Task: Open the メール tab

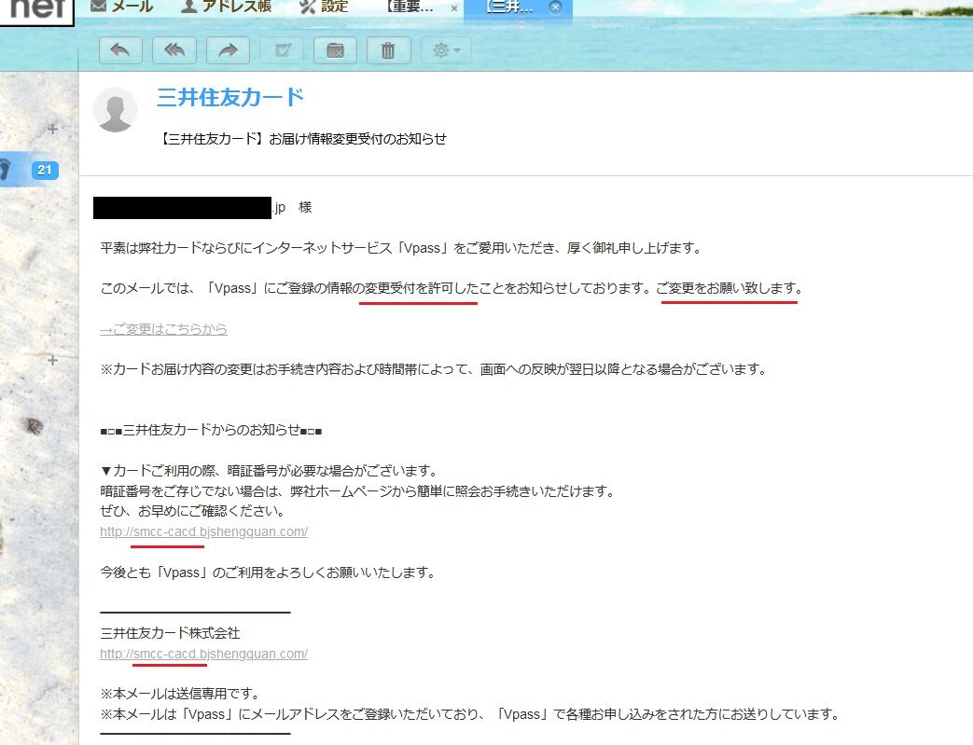Action: pyautogui.click(x=122, y=7)
